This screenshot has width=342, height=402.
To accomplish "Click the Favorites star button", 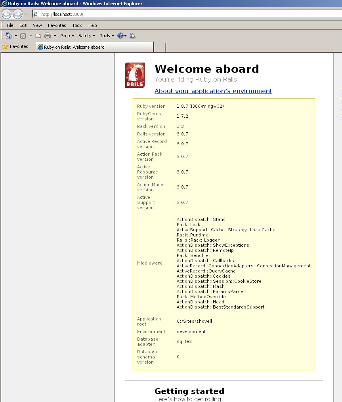I will tap(15, 47).
